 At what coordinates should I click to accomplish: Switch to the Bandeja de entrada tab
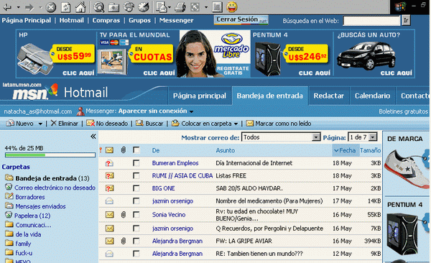pyautogui.click(x=270, y=96)
